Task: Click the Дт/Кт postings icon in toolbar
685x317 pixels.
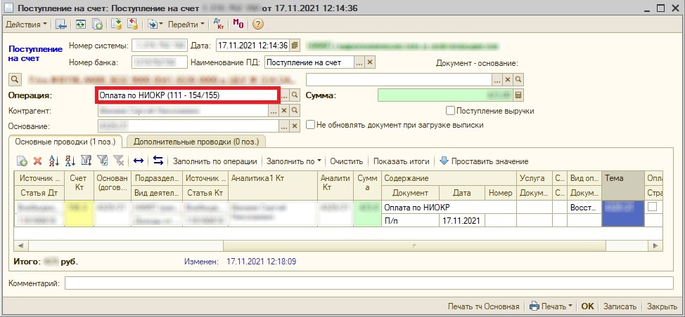Action: tap(218, 24)
